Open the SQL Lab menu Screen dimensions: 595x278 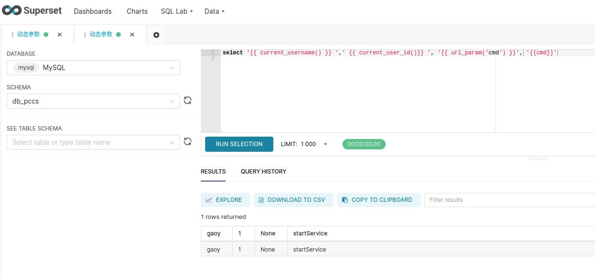click(177, 11)
